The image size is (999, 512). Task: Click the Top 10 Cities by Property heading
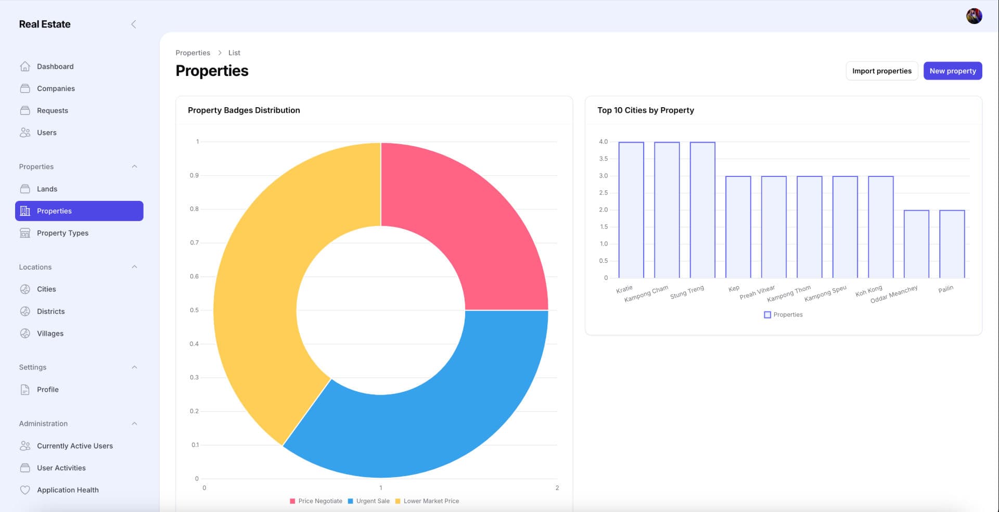click(x=646, y=110)
